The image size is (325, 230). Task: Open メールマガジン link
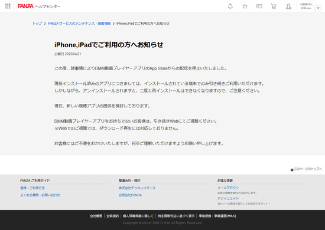coord(228,188)
